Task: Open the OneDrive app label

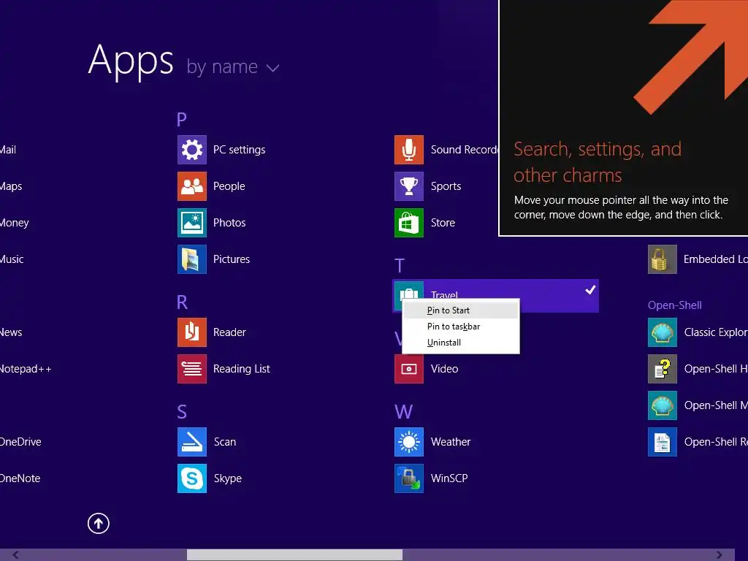Action: coord(20,442)
